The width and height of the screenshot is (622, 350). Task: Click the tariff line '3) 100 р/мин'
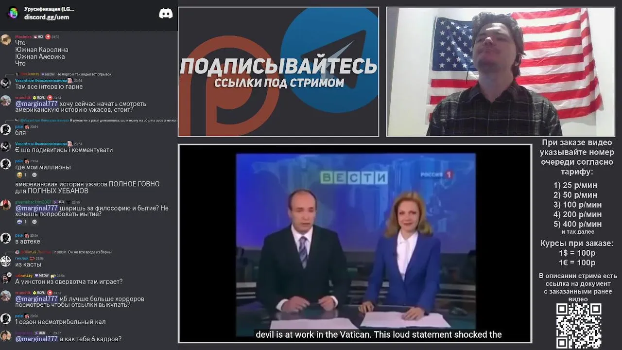point(577,205)
